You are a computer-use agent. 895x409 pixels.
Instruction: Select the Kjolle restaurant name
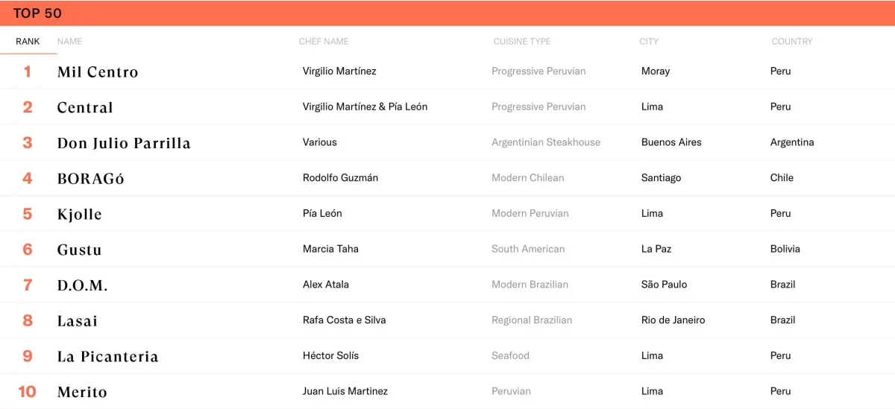[79, 215]
